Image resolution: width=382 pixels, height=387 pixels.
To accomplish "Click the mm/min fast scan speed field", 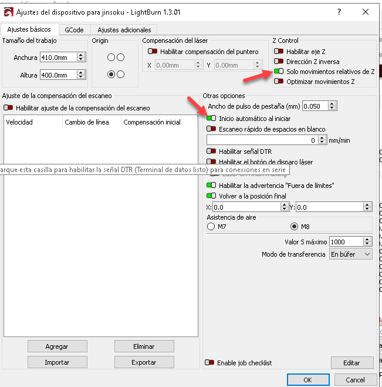I will tap(262, 140).
